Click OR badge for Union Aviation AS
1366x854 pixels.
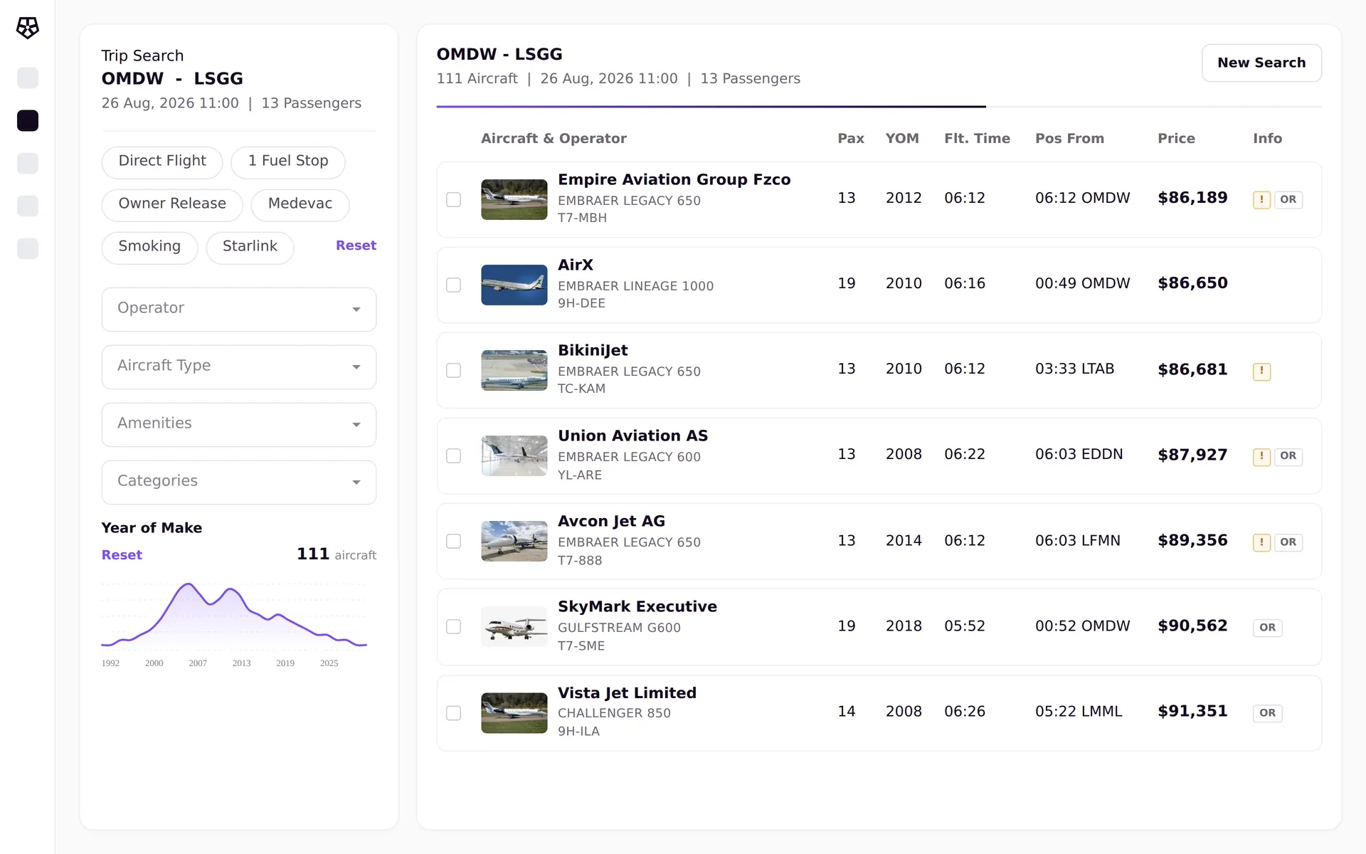pyautogui.click(x=1288, y=456)
